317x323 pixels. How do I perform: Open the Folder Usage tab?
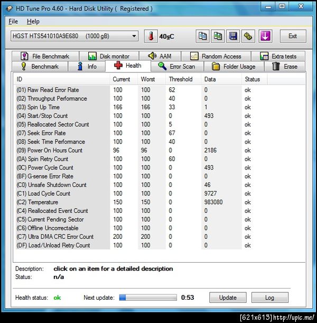234,66
